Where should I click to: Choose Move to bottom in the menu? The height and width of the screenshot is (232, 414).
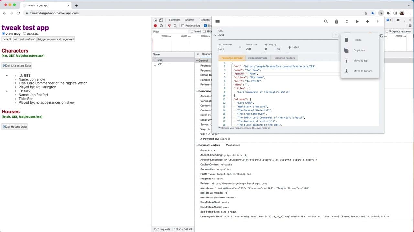coord(360,71)
